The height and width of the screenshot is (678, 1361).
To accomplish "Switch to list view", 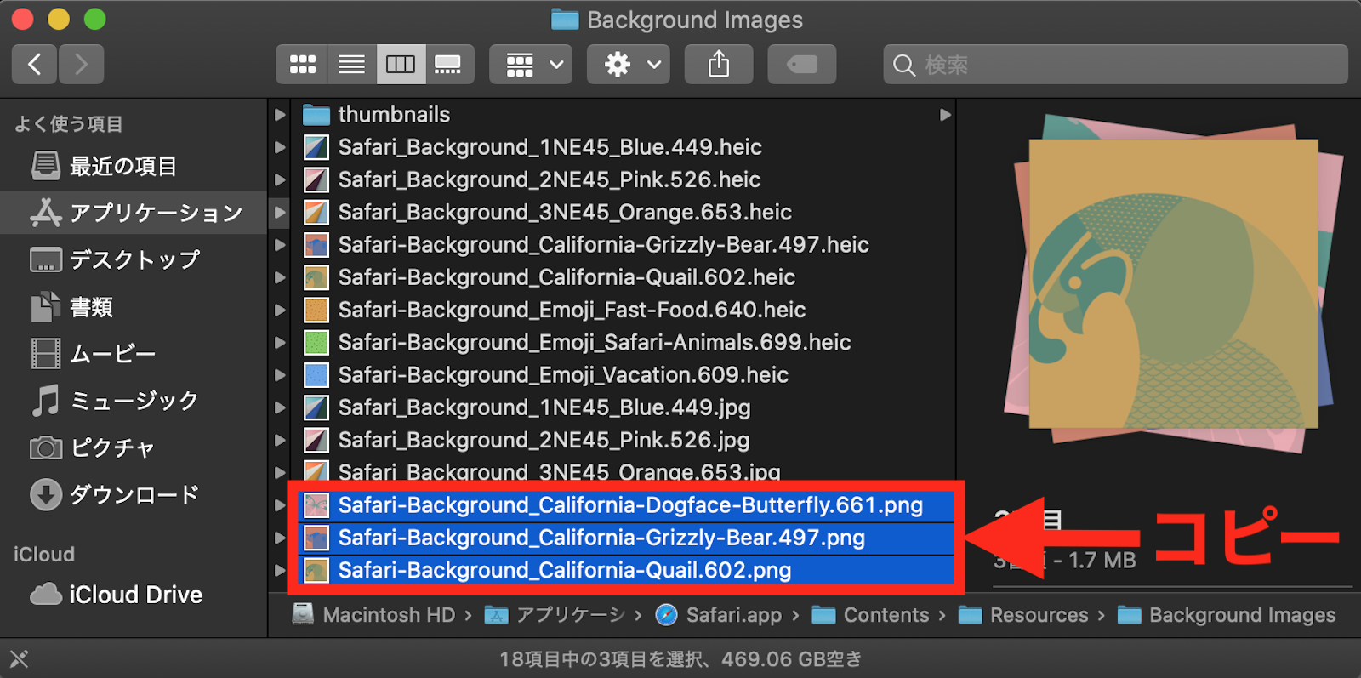I will pos(351,65).
